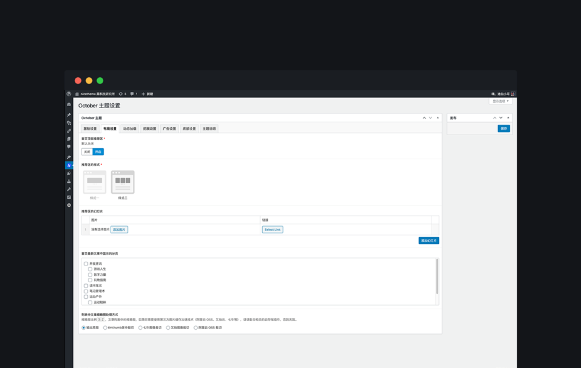
Task: Click the blue 保存 save button
Action: pyautogui.click(x=504, y=128)
